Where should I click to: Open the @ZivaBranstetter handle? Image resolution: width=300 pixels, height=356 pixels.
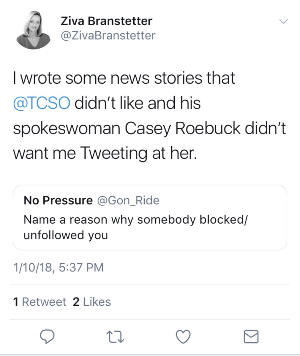click(x=108, y=36)
